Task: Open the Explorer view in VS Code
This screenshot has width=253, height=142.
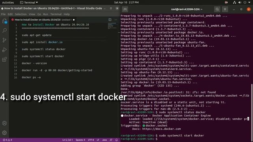Action: point(4,21)
